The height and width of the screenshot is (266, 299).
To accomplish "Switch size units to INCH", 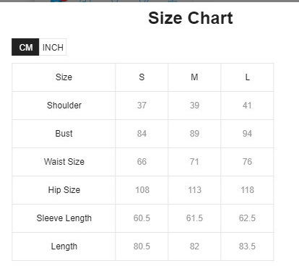I will pyautogui.click(x=53, y=47).
